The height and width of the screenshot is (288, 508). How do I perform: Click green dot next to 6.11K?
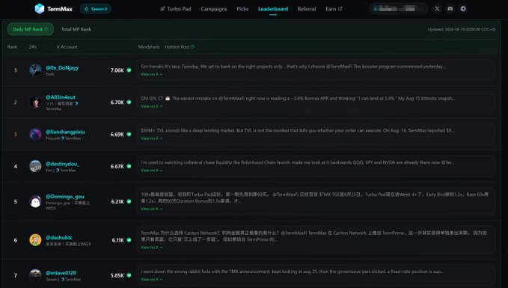click(129, 240)
